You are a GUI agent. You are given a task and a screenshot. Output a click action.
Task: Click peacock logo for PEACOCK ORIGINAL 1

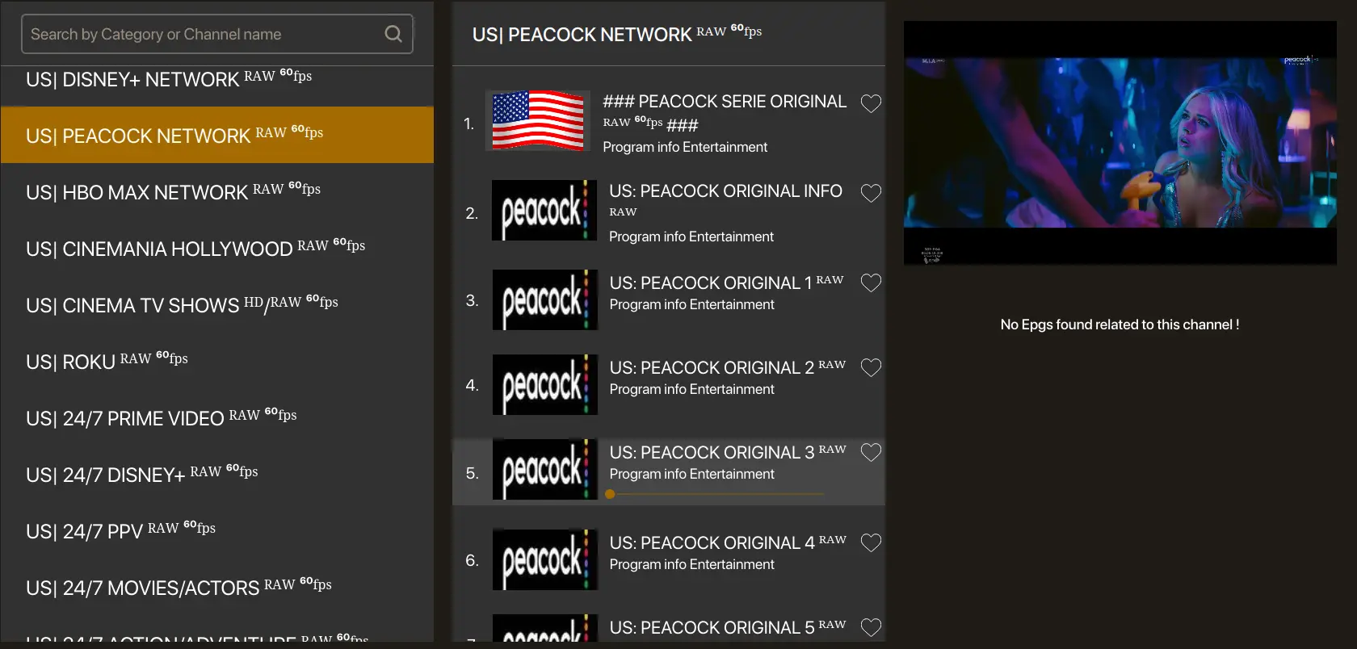click(545, 300)
